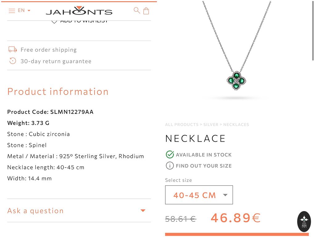Image resolution: width=316 pixels, height=237 pixels.
Task: Expand the Ask a question section
Action: pos(79,211)
